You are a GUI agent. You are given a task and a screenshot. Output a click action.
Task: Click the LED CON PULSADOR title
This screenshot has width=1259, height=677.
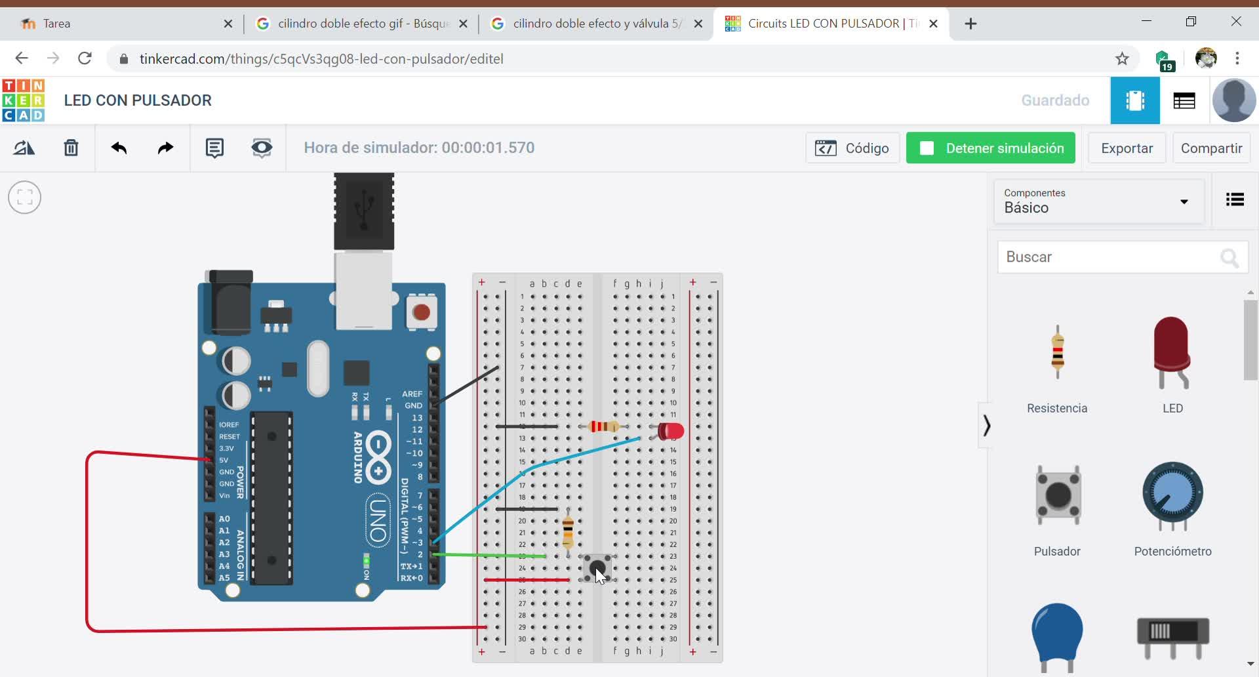point(138,100)
